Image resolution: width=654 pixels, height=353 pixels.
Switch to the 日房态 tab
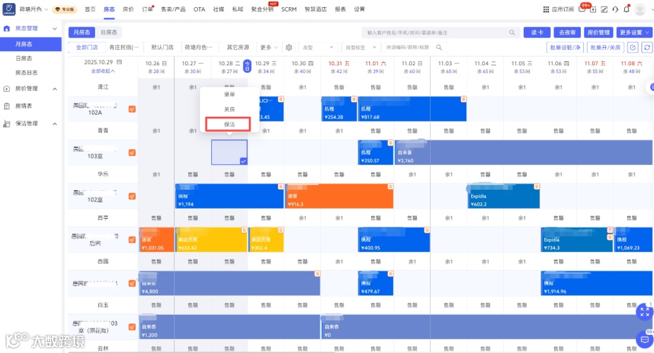109,32
